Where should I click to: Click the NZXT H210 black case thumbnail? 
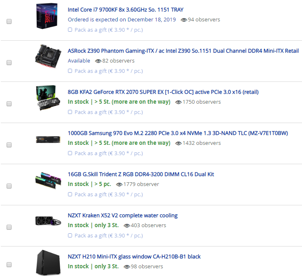click(48, 263)
